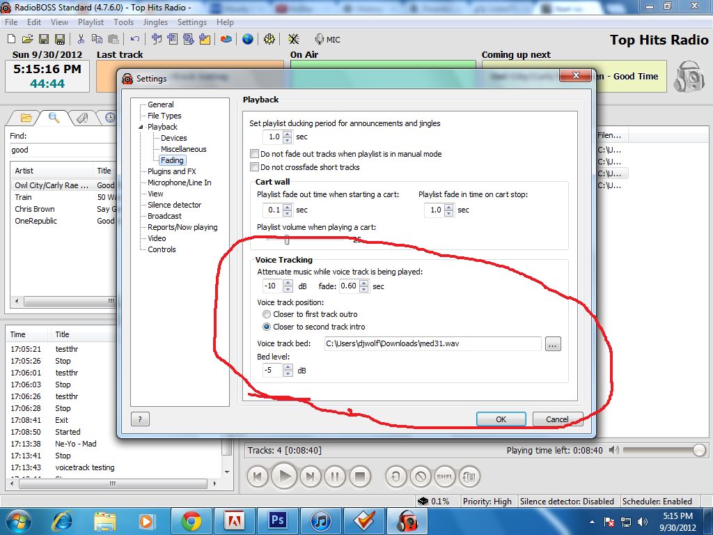
Task: Add a track with the music note plus icon
Action: coord(157,39)
